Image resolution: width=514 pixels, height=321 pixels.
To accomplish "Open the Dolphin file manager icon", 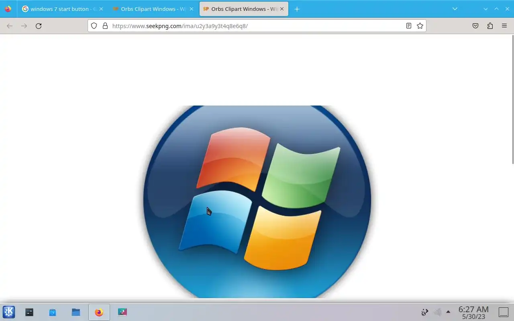I will click(76, 312).
